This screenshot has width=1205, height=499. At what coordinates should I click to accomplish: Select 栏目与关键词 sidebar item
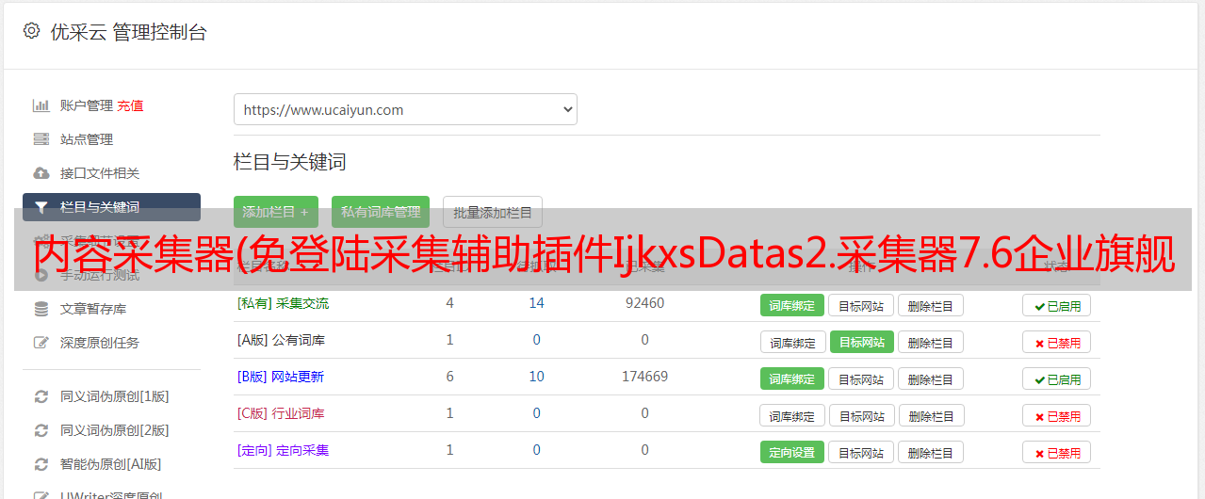111,207
